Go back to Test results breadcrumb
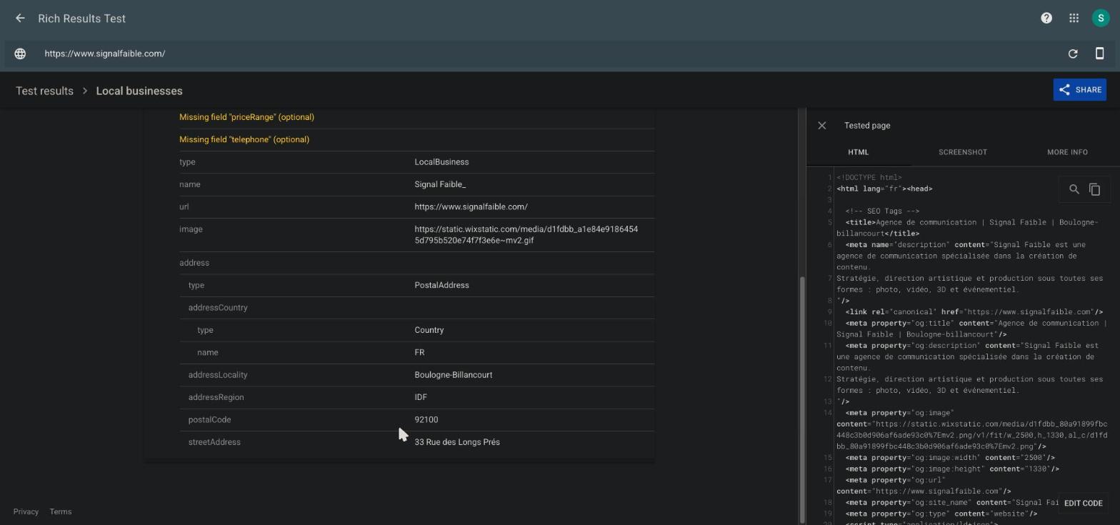The height and width of the screenshot is (525, 1120). 44,91
